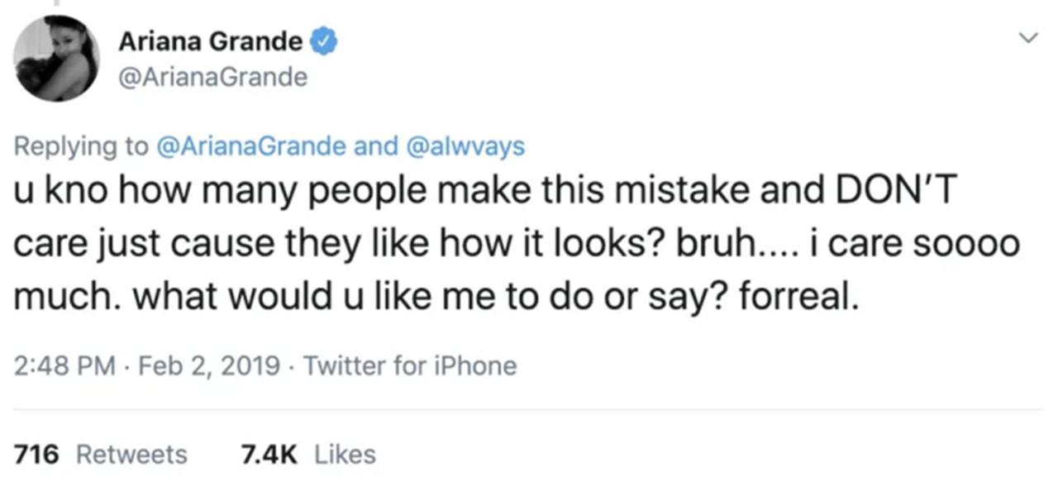This screenshot has height=477, width=1058.
Task: Click the "Replying to" label text
Action: pyautogui.click(x=81, y=146)
